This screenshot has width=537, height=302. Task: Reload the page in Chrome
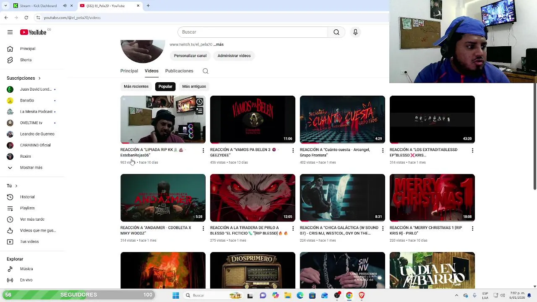coord(26,18)
